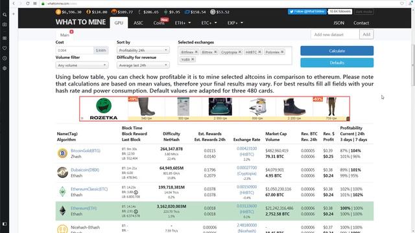Click the Ethereum coin logo in highlighted row

(62, 211)
